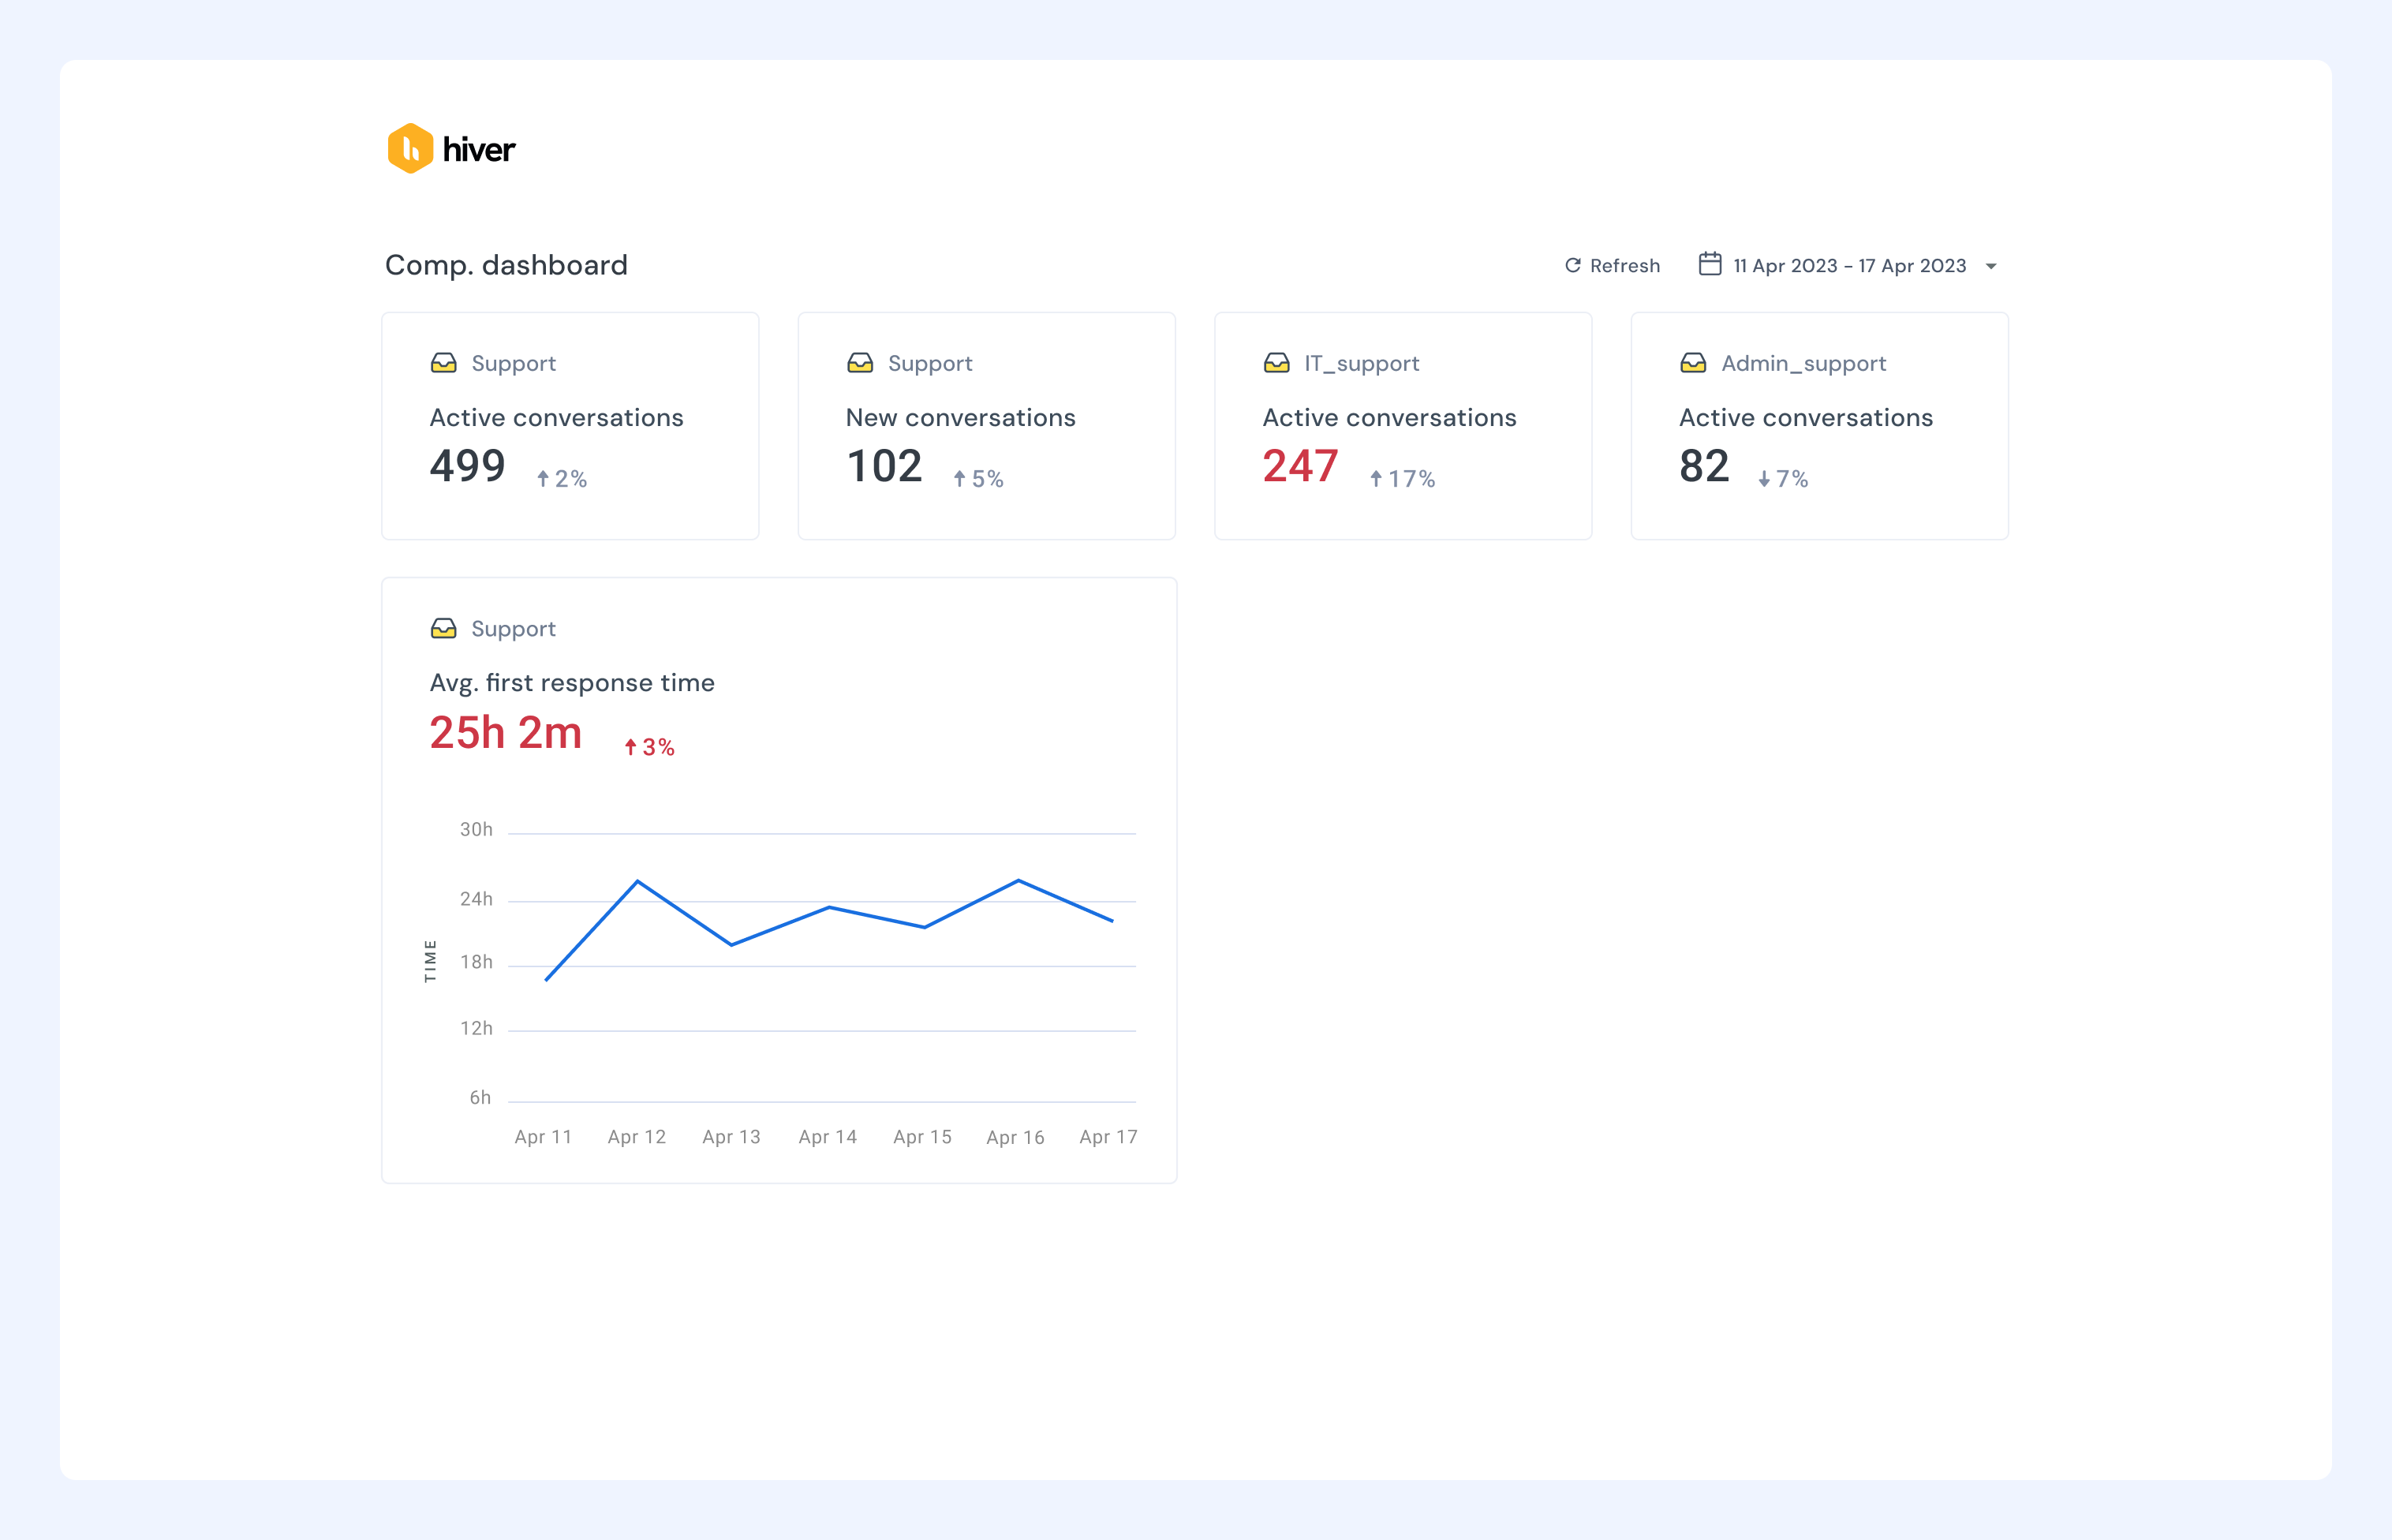Click the 25h 2m response time value
This screenshot has height=1540, width=2392.
coord(506,733)
